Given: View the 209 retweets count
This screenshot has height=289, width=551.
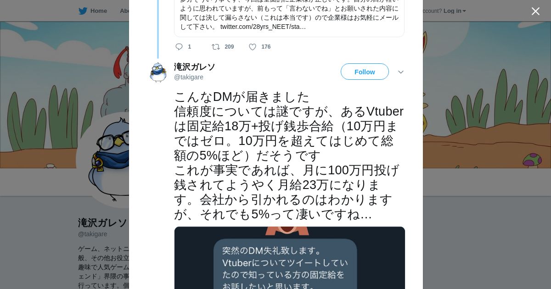Looking at the screenshot, I should 229,47.
